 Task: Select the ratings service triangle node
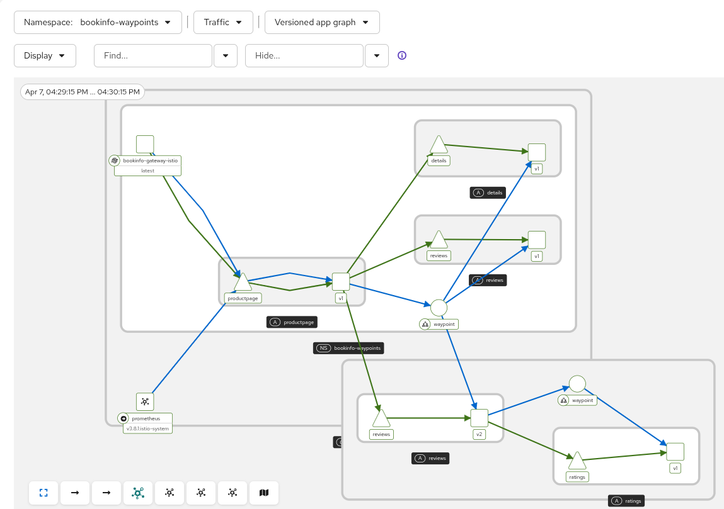pyautogui.click(x=577, y=462)
